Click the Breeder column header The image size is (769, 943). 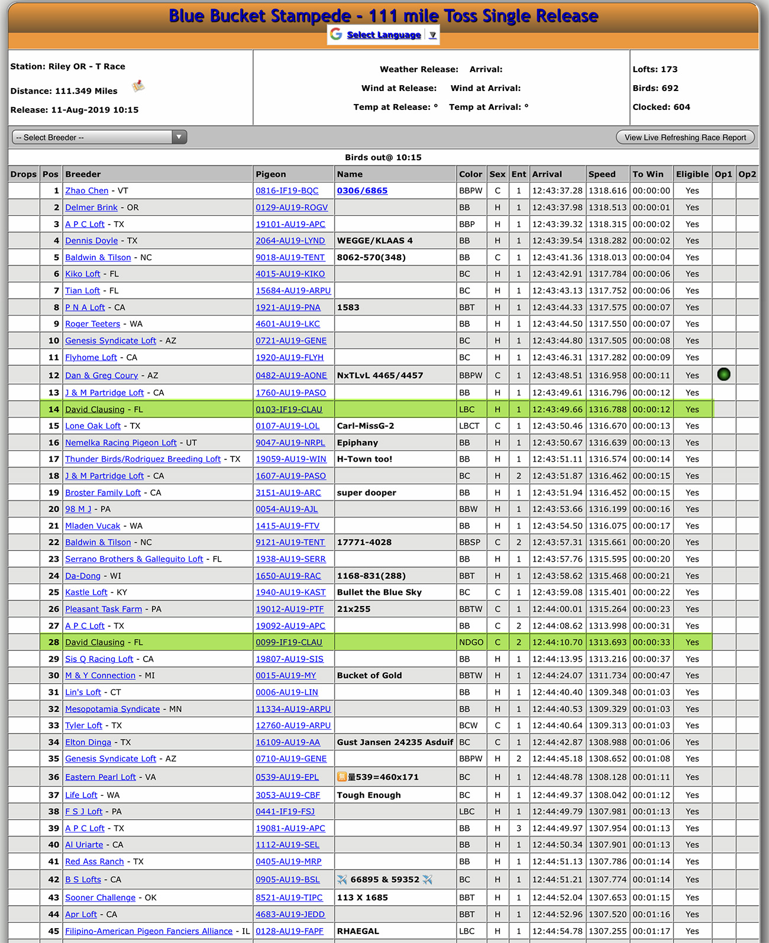pyautogui.click(x=83, y=174)
